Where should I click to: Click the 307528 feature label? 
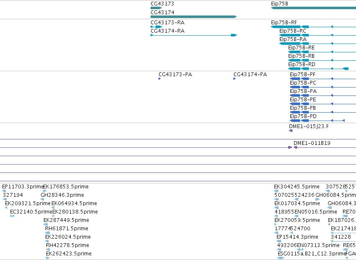336,187
